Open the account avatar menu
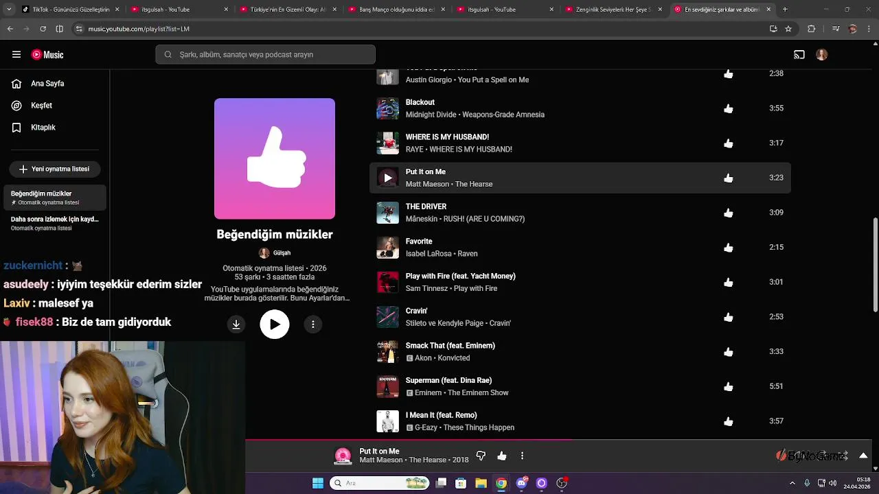Image resolution: width=879 pixels, height=494 pixels. (821, 55)
